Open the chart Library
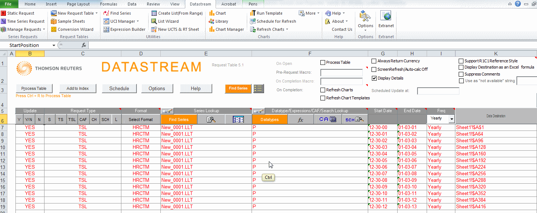This screenshot has width=537, height=213. [x=218, y=21]
